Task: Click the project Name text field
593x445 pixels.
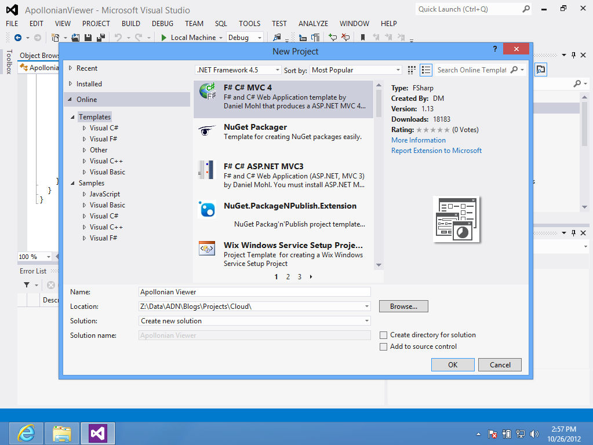Action: 254,292
